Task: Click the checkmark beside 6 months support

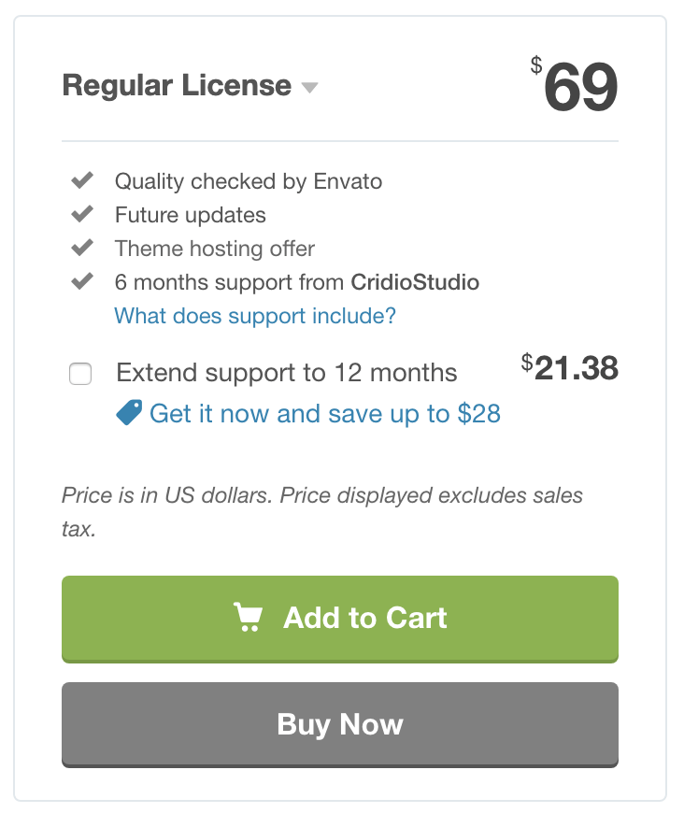Action: 82,281
